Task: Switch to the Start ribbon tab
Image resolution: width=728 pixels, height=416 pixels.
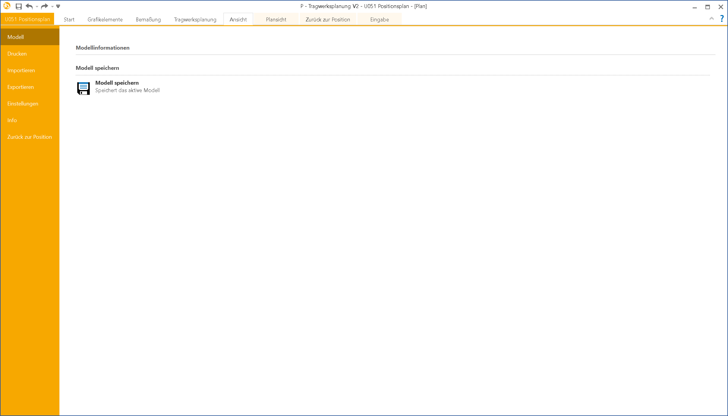Action: (69, 20)
